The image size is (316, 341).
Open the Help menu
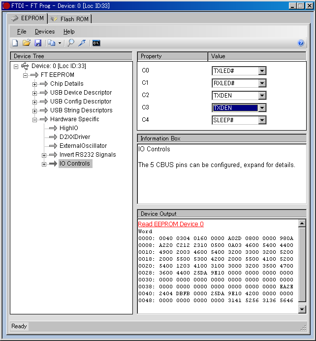click(69, 32)
